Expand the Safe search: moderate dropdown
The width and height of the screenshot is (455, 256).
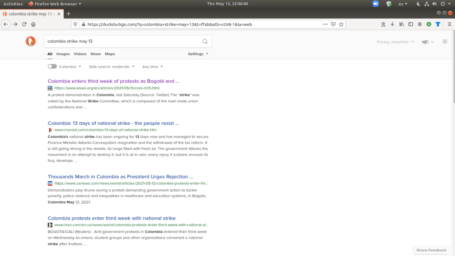[x=112, y=67]
